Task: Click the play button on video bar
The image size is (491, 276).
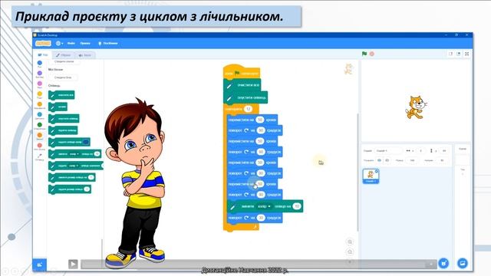Action: [x=73, y=264]
